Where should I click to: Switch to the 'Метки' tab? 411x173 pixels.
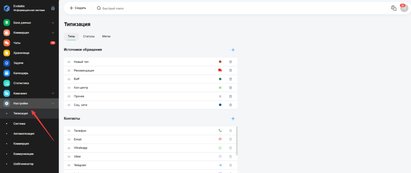coord(106,37)
